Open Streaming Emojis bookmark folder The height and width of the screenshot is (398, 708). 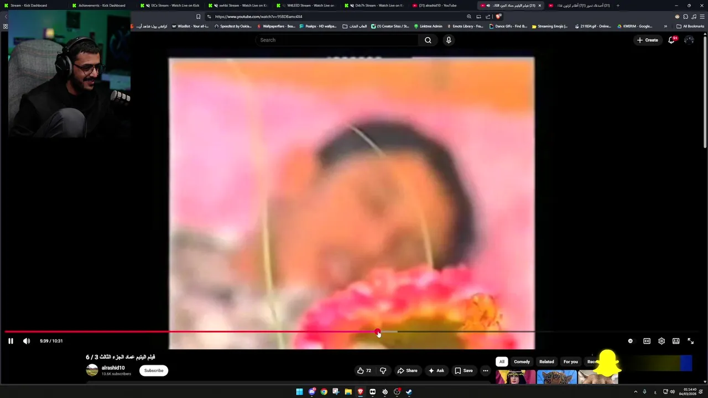click(x=550, y=26)
